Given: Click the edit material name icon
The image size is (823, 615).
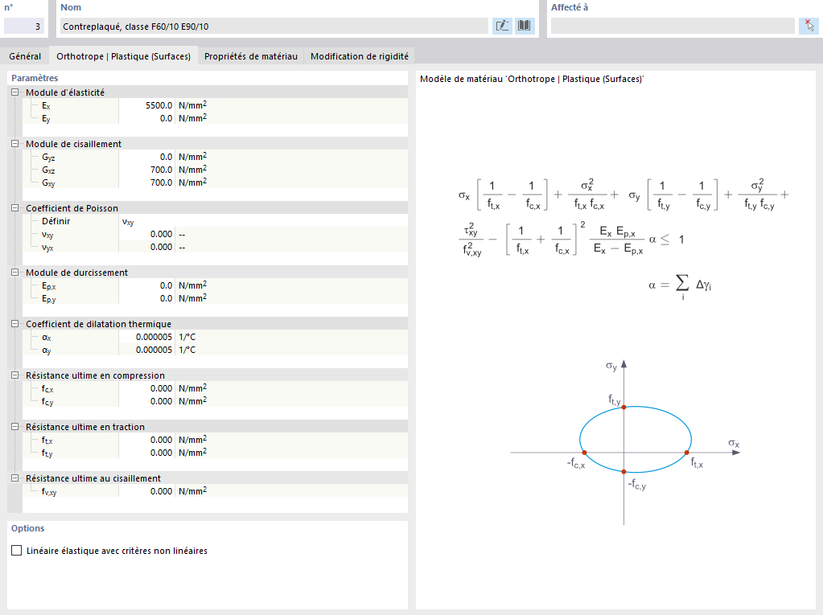Looking at the screenshot, I should click(502, 26).
